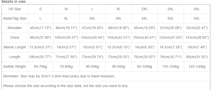Click the US Size row header

coord(15,9)
